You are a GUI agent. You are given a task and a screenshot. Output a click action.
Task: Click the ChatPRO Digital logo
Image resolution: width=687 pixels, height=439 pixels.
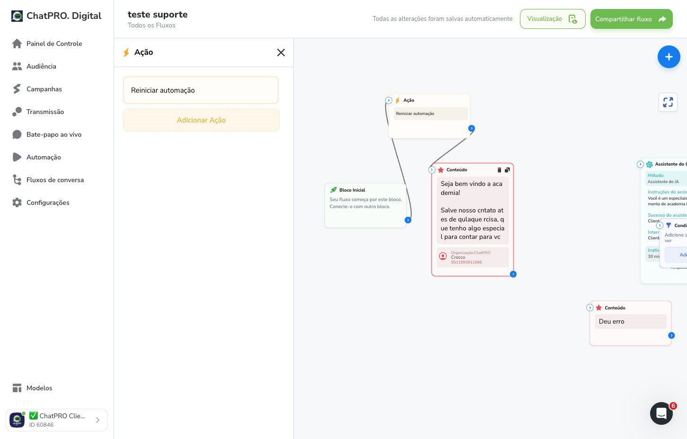tap(56, 16)
